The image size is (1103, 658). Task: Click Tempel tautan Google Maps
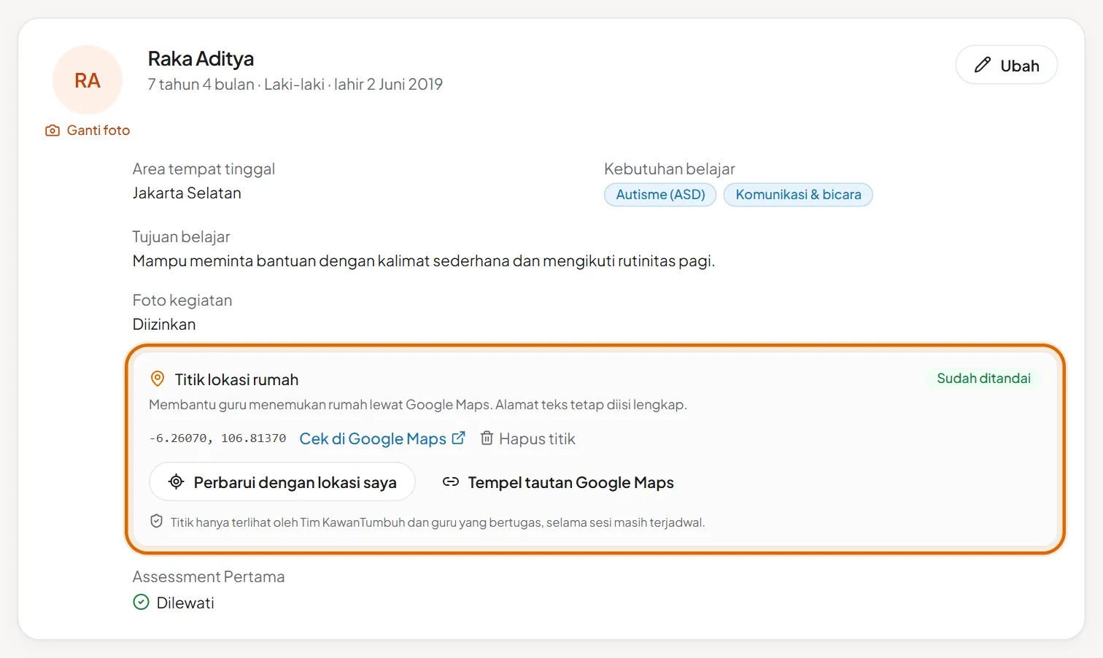point(558,482)
